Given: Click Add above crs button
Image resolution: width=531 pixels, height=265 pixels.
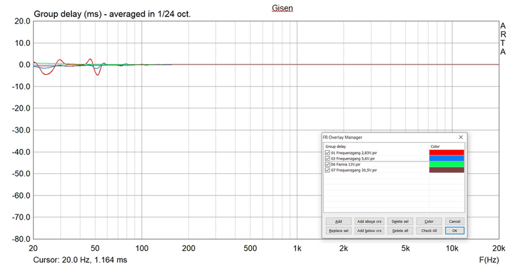Looking at the screenshot, I should pos(369,221).
